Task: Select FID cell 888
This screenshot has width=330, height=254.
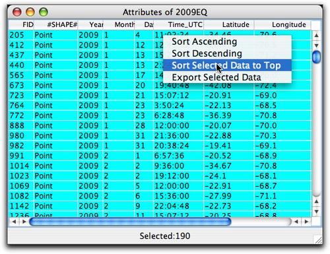Action: coord(21,126)
